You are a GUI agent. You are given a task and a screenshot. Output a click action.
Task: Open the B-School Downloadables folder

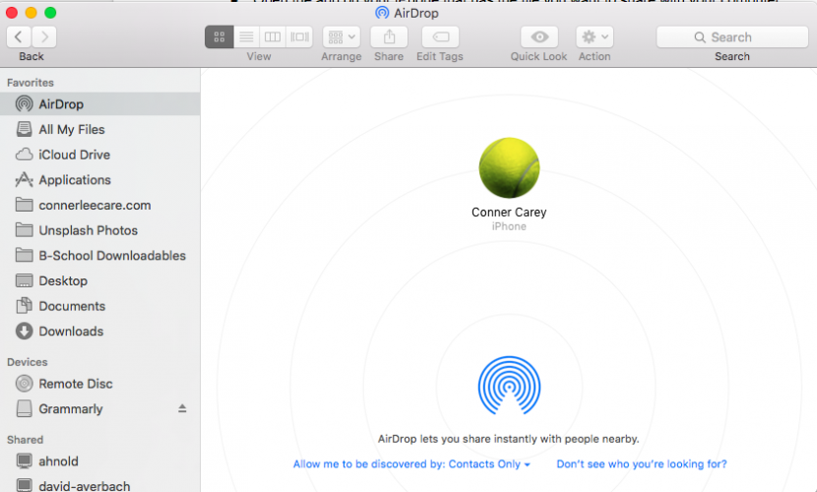tap(100, 256)
